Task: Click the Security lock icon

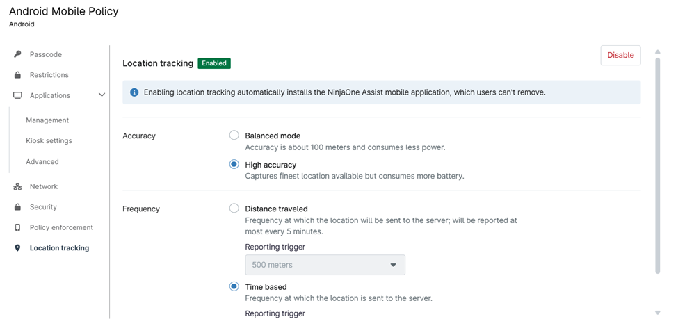Action: (17, 207)
